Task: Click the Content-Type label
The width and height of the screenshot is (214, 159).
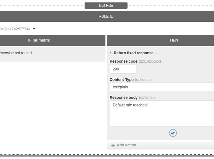Action: (x=122, y=80)
